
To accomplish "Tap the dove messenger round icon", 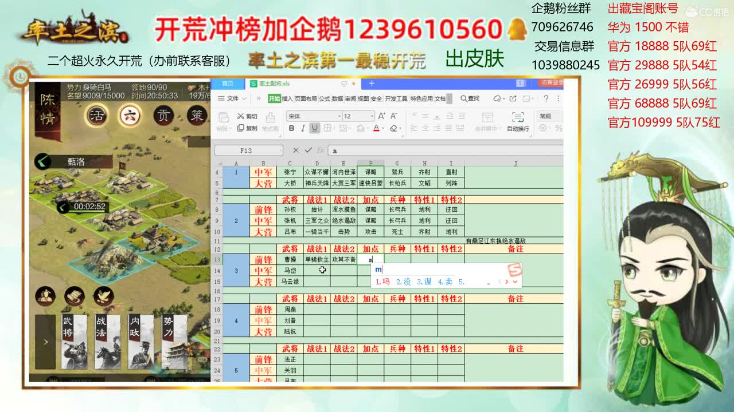I will [103, 296].
